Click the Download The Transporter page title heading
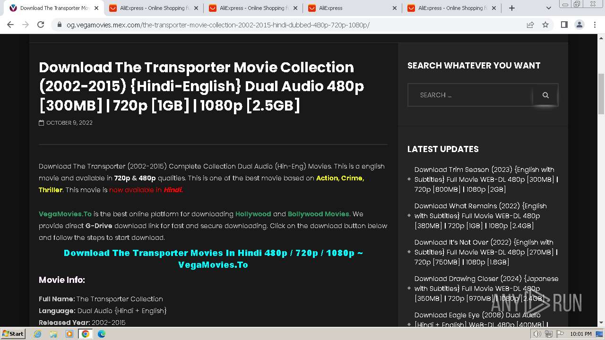This screenshot has height=340, width=605. [x=201, y=86]
